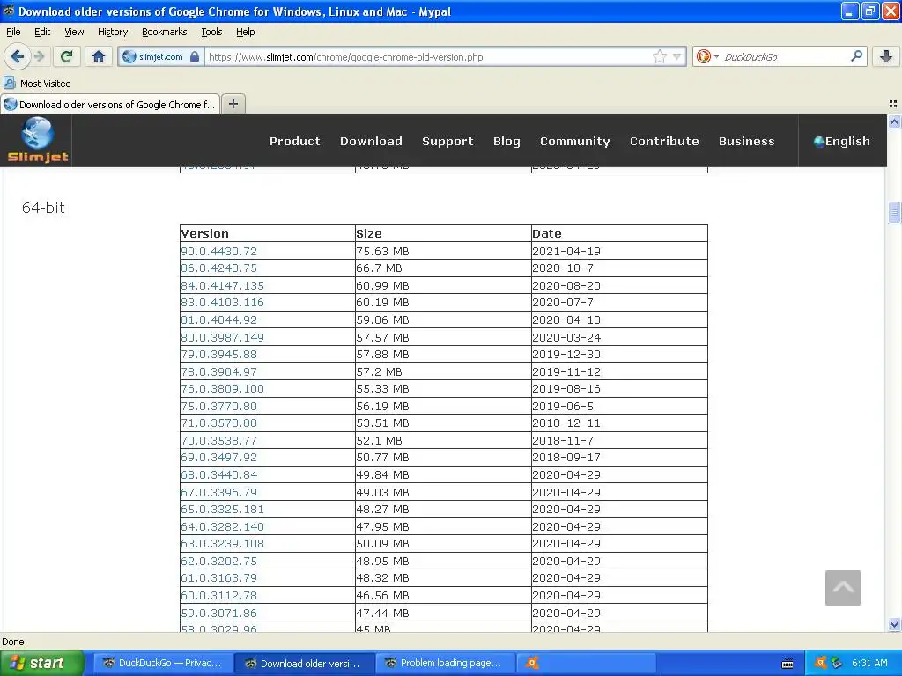Download version 84.0.4147.135
This screenshot has width=902, height=676.
click(222, 286)
